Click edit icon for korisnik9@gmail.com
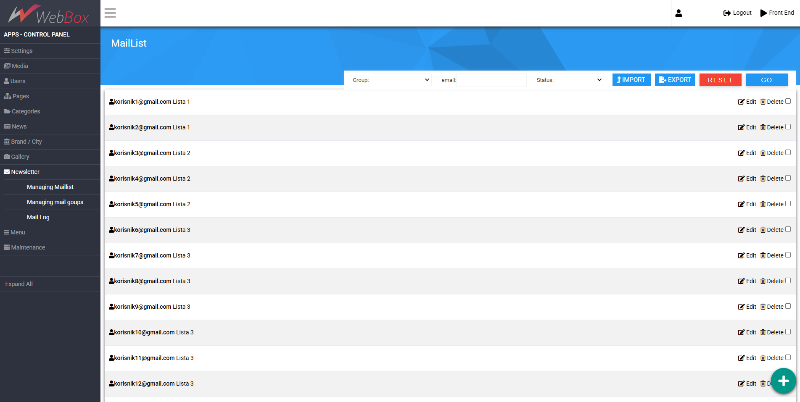This screenshot has width=800, height=402. [x=741, y=307]
